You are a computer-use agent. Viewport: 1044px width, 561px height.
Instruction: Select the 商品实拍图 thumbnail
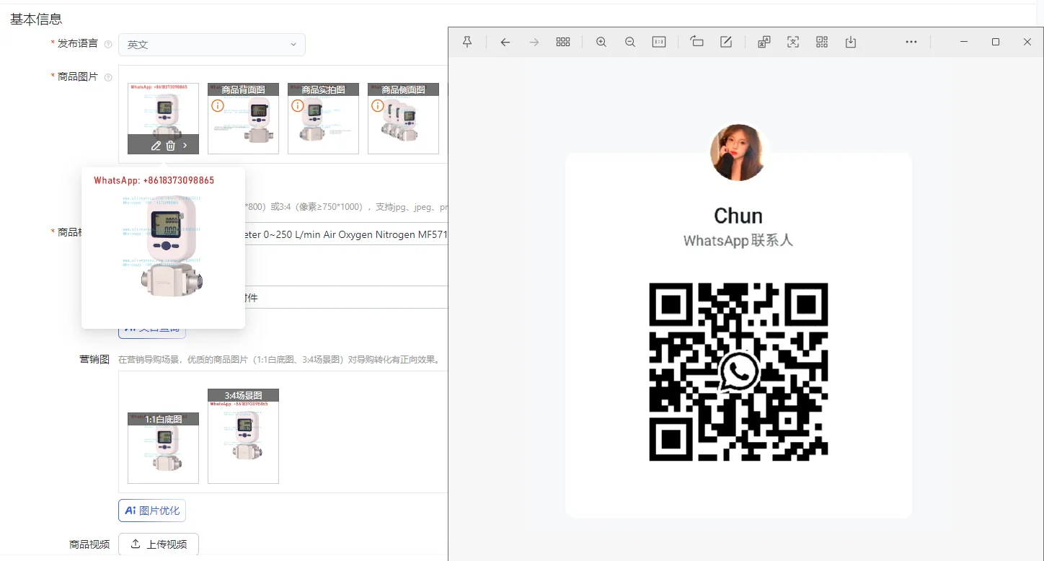pyautogui.click(x=323, y=118)
